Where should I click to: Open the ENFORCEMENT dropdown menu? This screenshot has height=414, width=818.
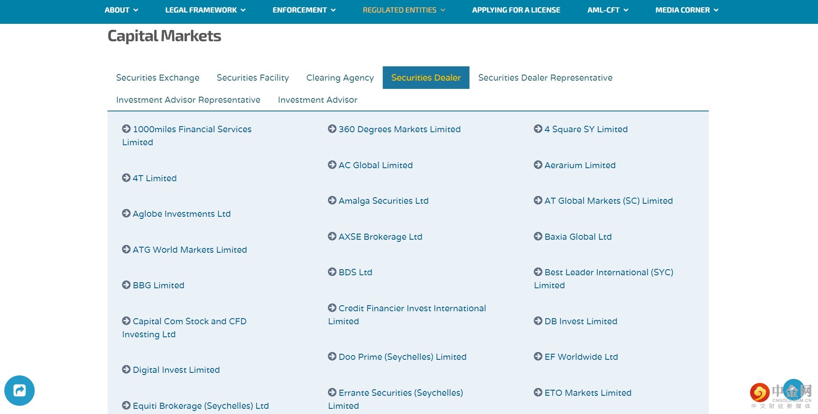tap(304, 10)
